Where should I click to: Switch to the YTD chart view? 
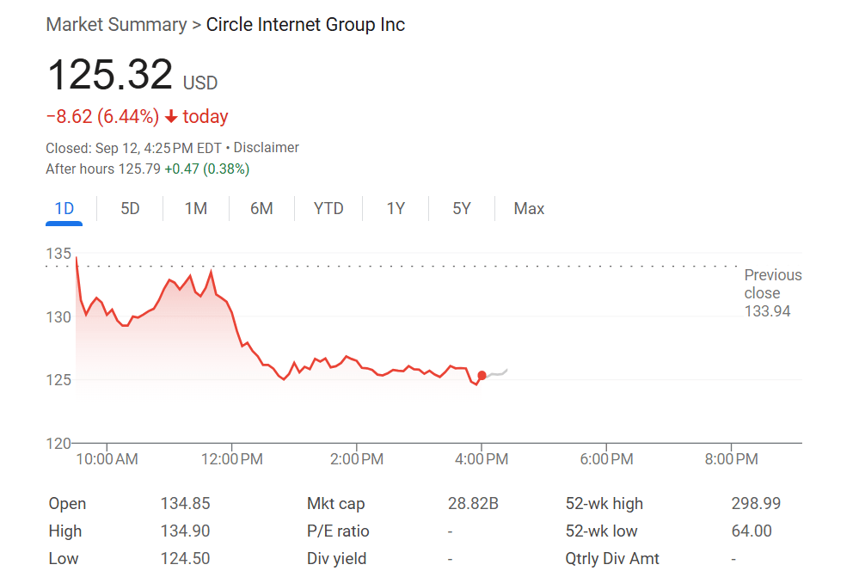(x=328, y=209)
